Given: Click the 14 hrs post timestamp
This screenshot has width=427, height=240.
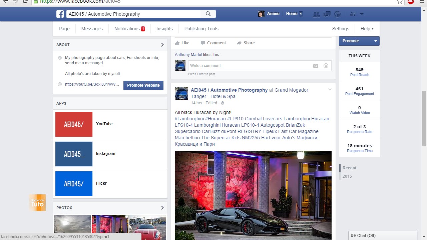Looking at the screenshot, I should pyautogui.click(x=196, y=103).
